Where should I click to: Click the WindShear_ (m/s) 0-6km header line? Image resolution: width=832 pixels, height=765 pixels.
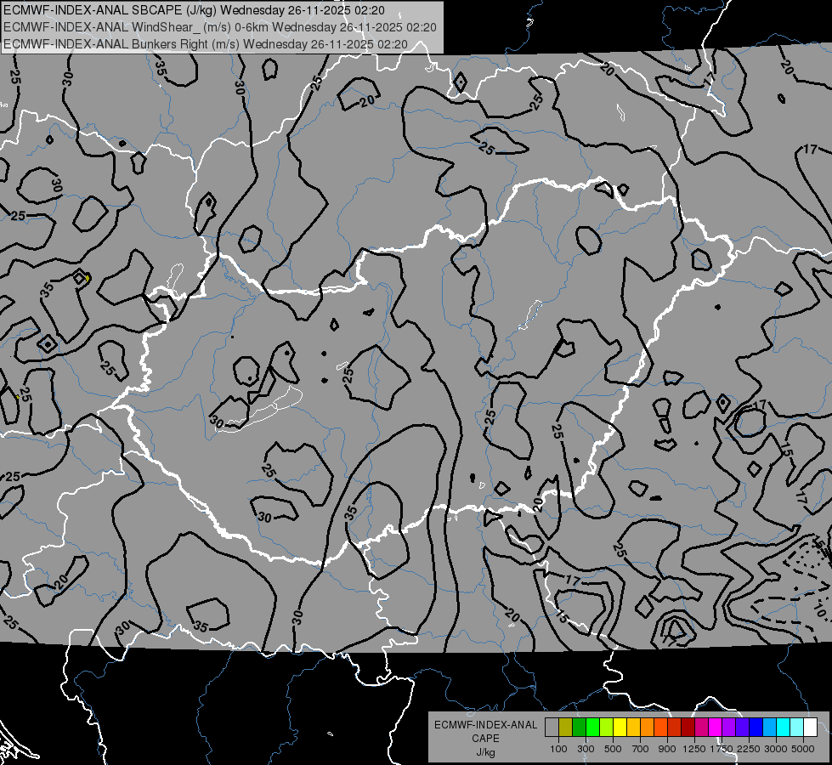(219, 27)
